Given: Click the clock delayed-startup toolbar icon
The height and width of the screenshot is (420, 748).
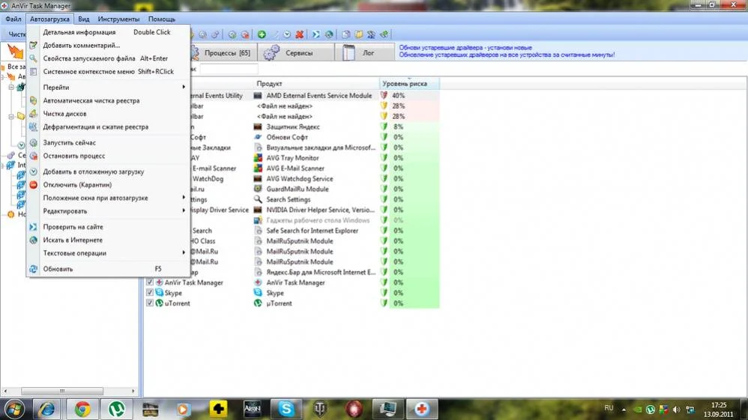Looking at the screenshot, I should point(287,34).
